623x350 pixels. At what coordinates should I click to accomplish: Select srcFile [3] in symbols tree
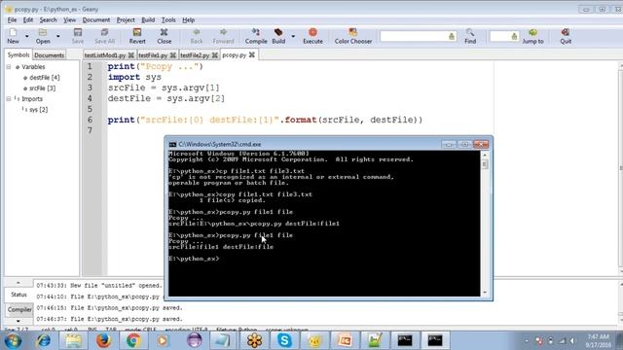point(42,88)
